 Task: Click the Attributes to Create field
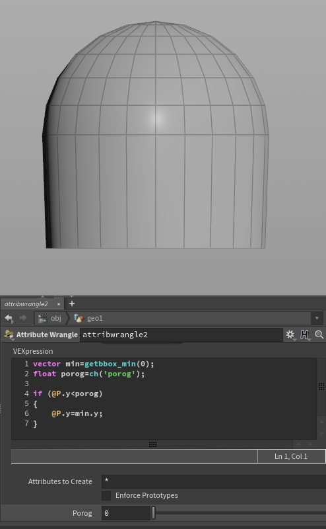pos(214,481)
